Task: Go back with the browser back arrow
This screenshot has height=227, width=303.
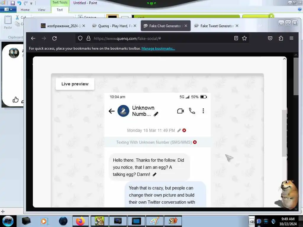Action: coord(33,38)
